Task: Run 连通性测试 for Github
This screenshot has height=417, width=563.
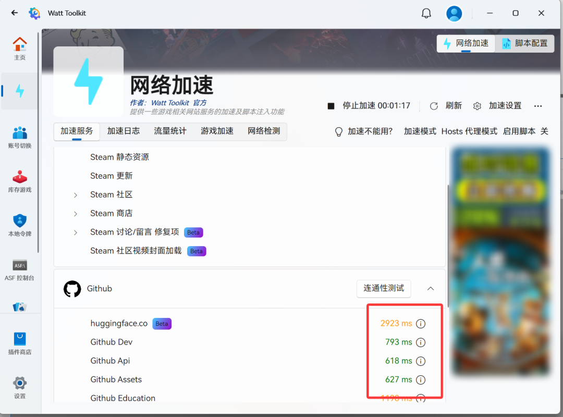Action: click(x=384, y=288)
